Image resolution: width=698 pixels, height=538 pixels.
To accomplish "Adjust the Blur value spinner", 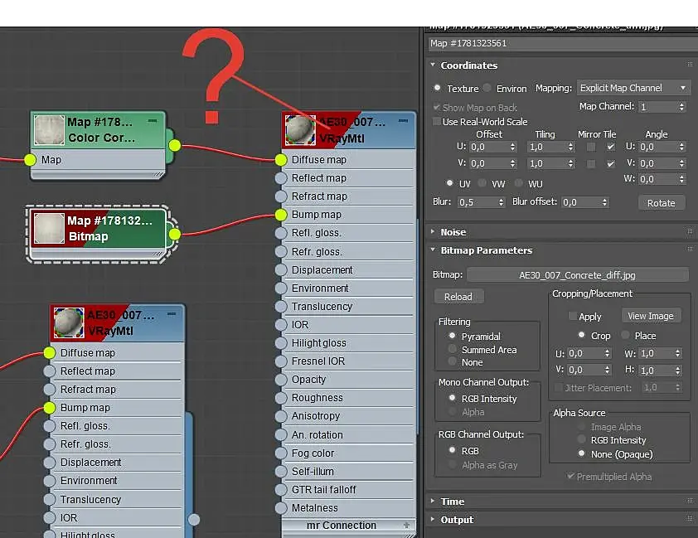I will click(502, 202).
